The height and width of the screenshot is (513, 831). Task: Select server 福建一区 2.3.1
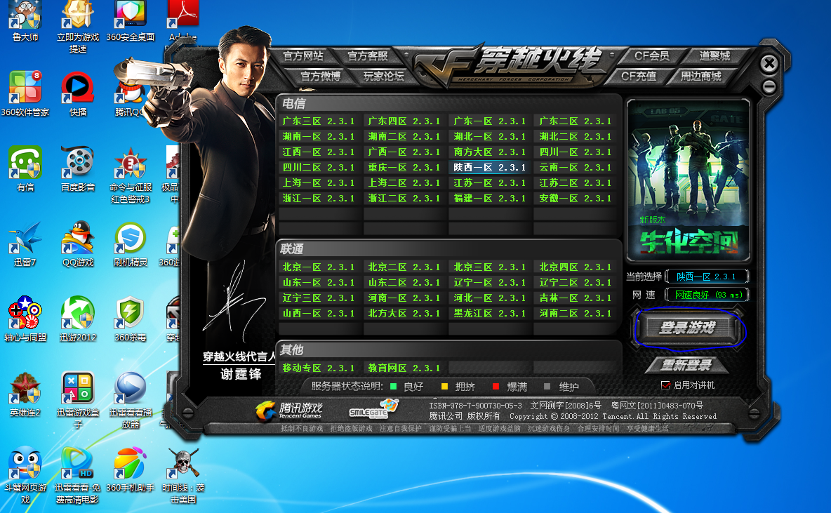click(490, 198)
